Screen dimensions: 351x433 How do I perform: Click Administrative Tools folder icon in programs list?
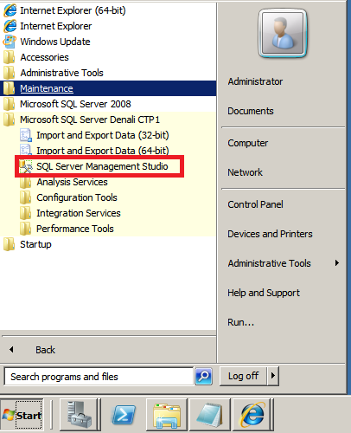pos(10,73)
